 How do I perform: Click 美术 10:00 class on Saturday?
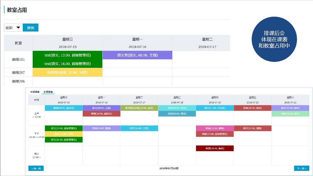tap(290, 108)
